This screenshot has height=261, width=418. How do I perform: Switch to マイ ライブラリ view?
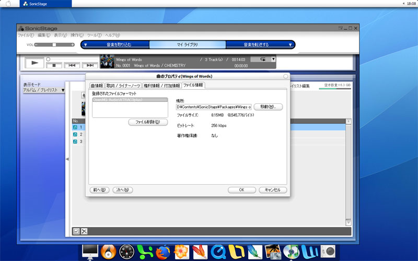188,45
